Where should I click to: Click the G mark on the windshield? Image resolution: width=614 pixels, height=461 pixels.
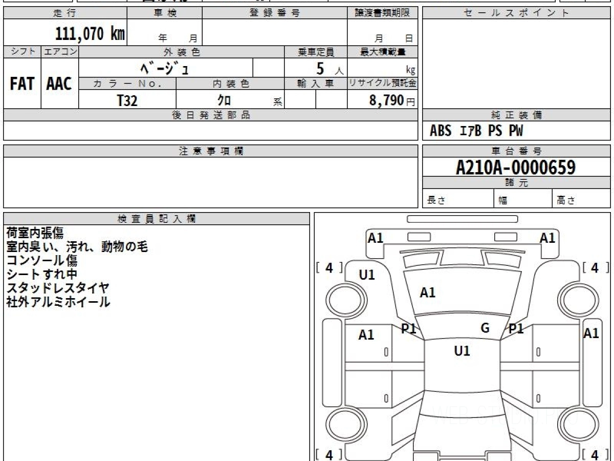[485, 328]
